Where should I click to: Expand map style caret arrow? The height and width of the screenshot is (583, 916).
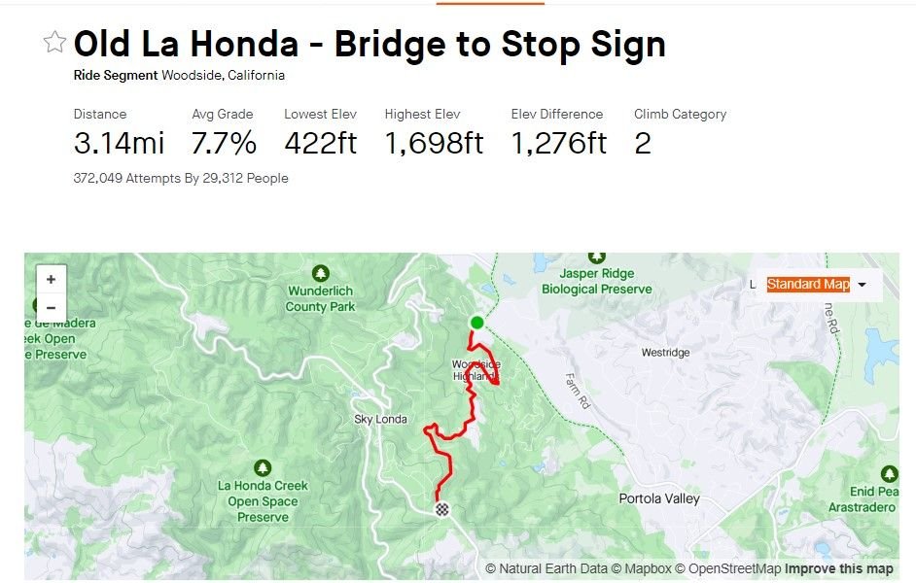click(862, 285)
